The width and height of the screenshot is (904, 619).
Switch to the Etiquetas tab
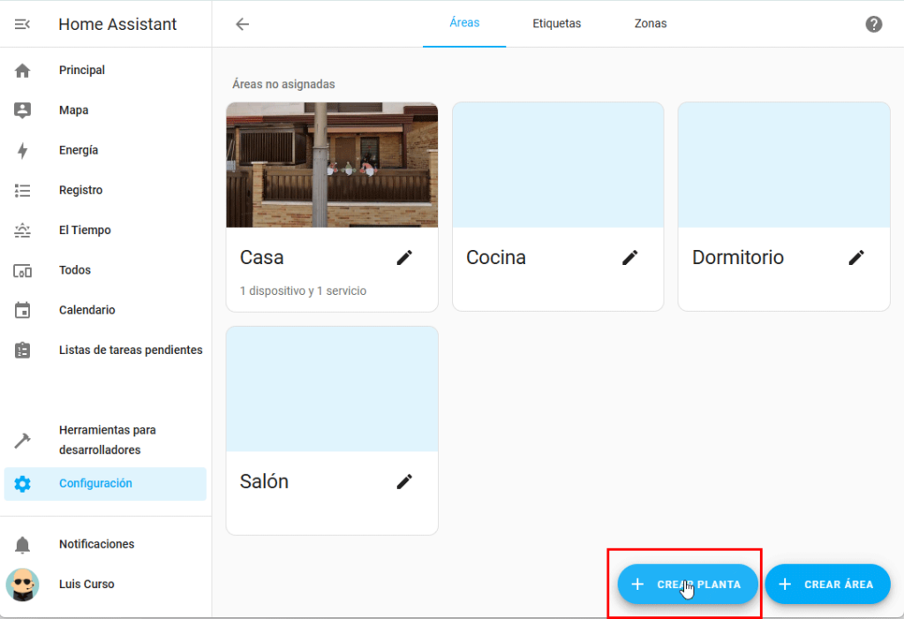(556, 24)
